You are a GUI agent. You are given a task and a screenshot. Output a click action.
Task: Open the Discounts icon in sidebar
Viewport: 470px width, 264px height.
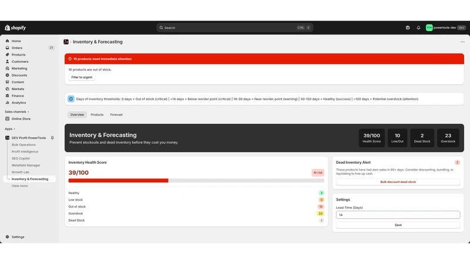[7, 75]
